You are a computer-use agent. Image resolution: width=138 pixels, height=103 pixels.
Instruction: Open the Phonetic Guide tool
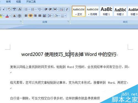pos(14,9)
